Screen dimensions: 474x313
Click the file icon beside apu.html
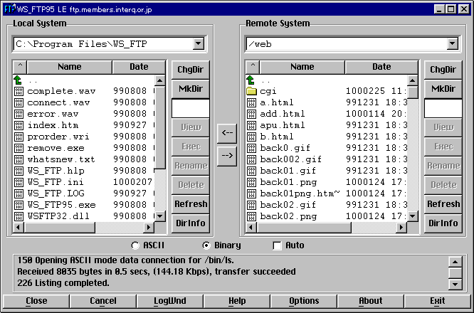point(251,125)
